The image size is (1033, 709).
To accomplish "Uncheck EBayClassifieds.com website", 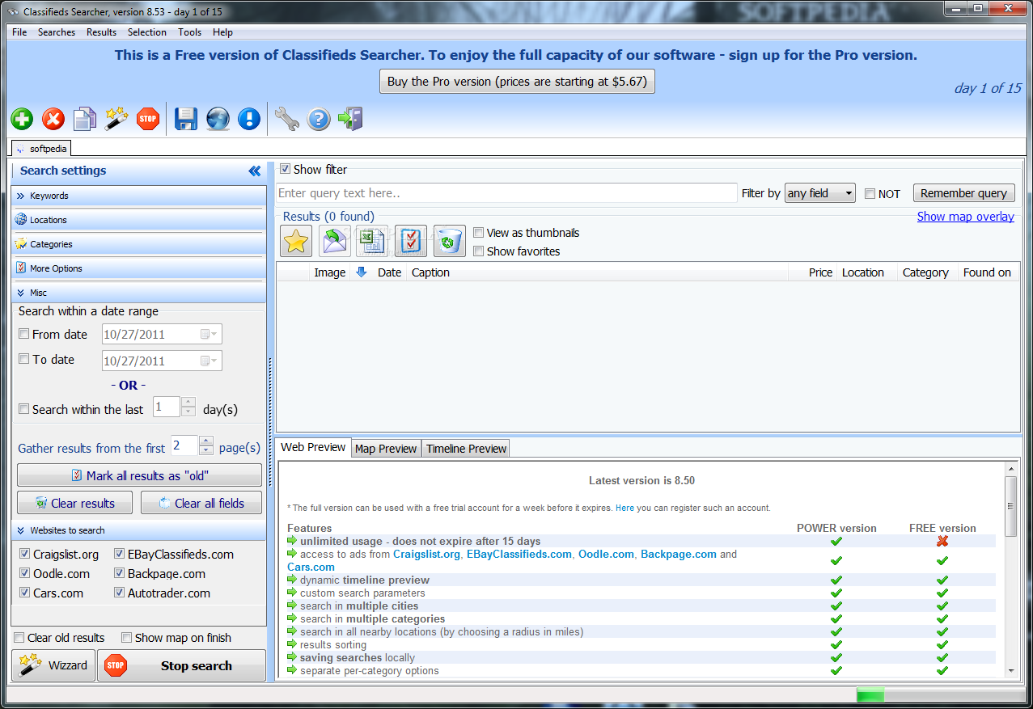I will coord(119,554).
